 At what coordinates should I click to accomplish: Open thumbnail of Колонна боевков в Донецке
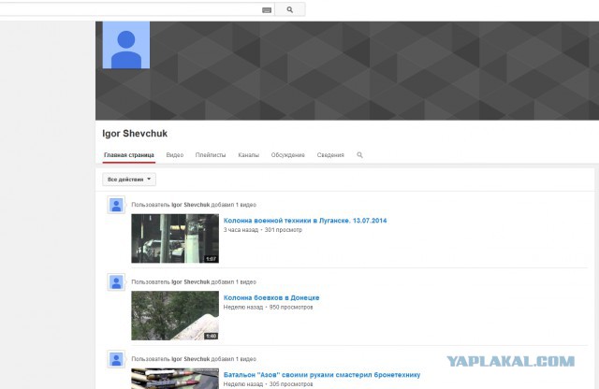click(x=175, y=316)
